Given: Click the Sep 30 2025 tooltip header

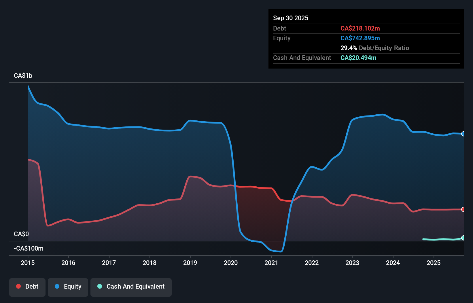Looking at the screenshot, I should [x=291, y=18].
